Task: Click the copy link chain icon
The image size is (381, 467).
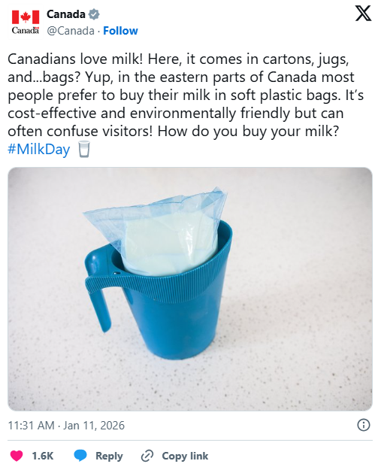Action: (147, 456)
